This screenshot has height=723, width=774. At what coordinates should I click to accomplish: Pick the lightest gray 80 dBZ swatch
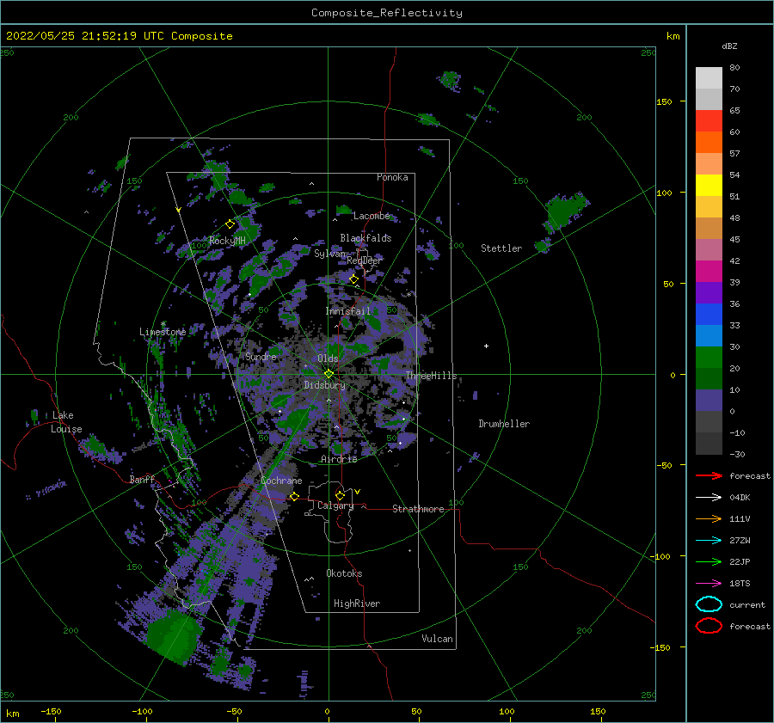click(x=709, y=77)
